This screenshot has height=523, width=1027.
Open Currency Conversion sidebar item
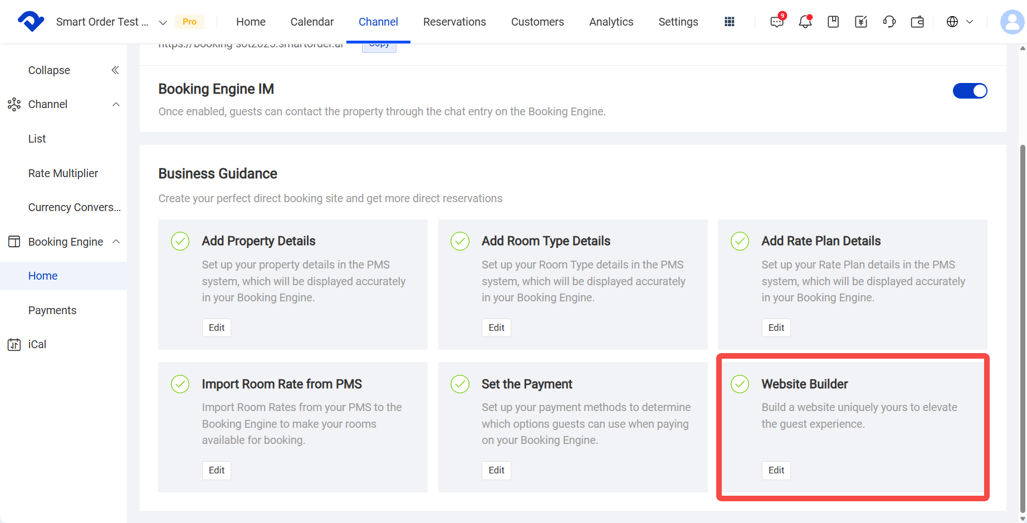tap(75, 207)
